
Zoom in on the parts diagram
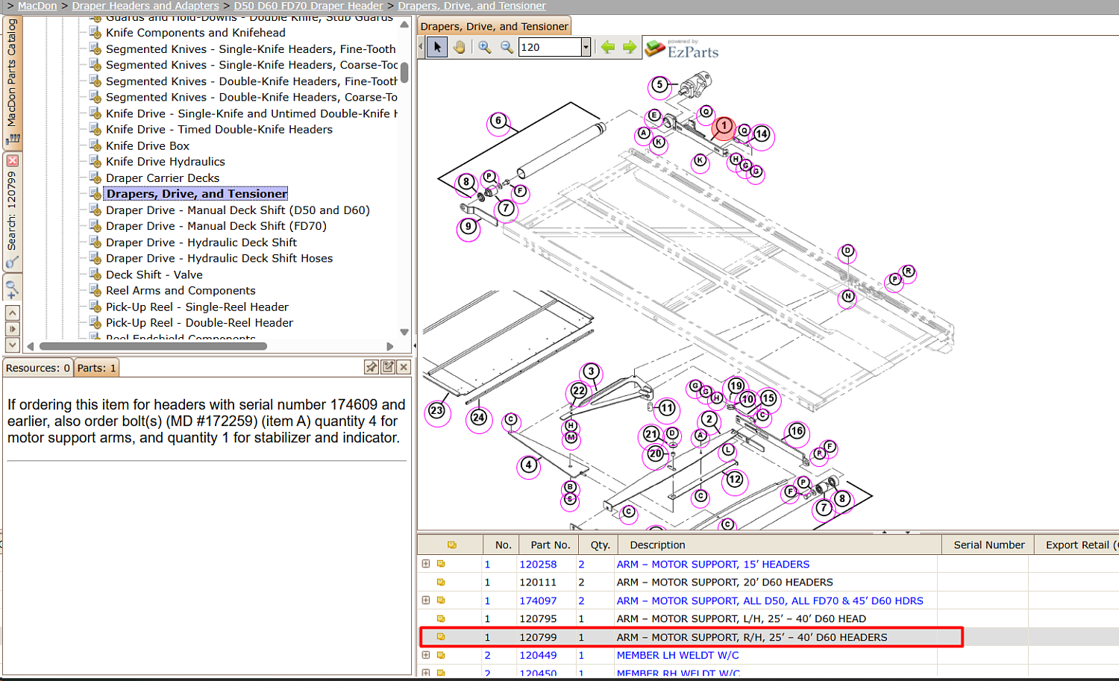click(x=485, y=47)
